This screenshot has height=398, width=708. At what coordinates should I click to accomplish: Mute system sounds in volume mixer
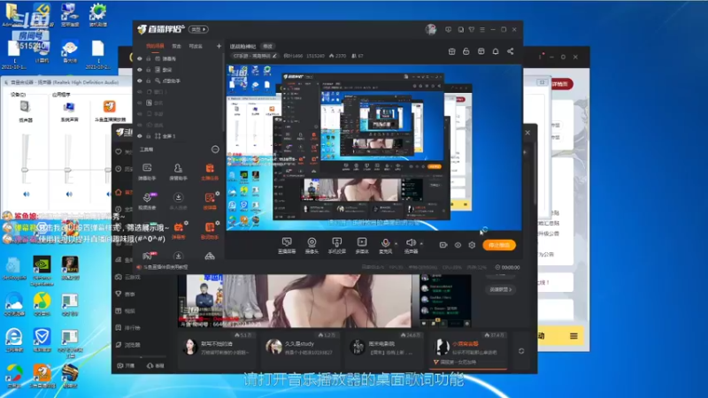coord(69,194)
